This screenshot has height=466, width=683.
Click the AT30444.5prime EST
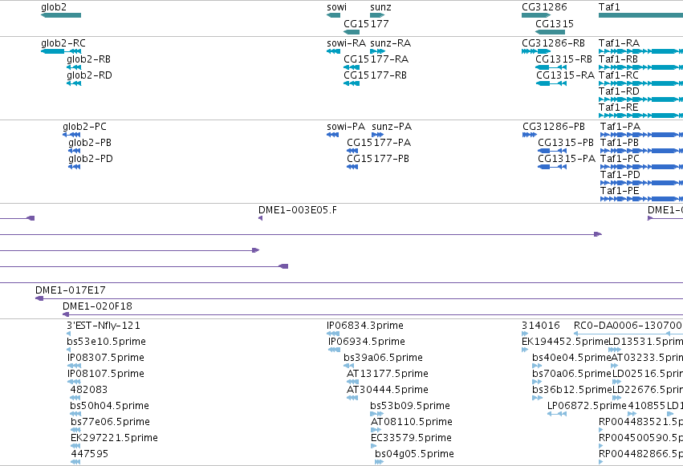[x=387, y=391]
